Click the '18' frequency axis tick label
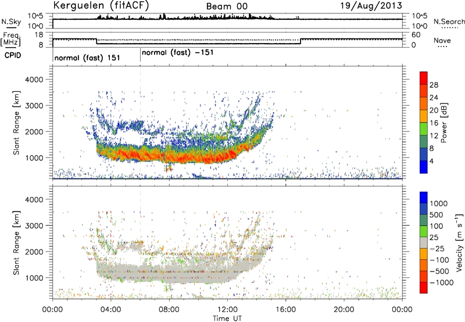This screenshot has width=465, height=322. (x=38, y=35)
